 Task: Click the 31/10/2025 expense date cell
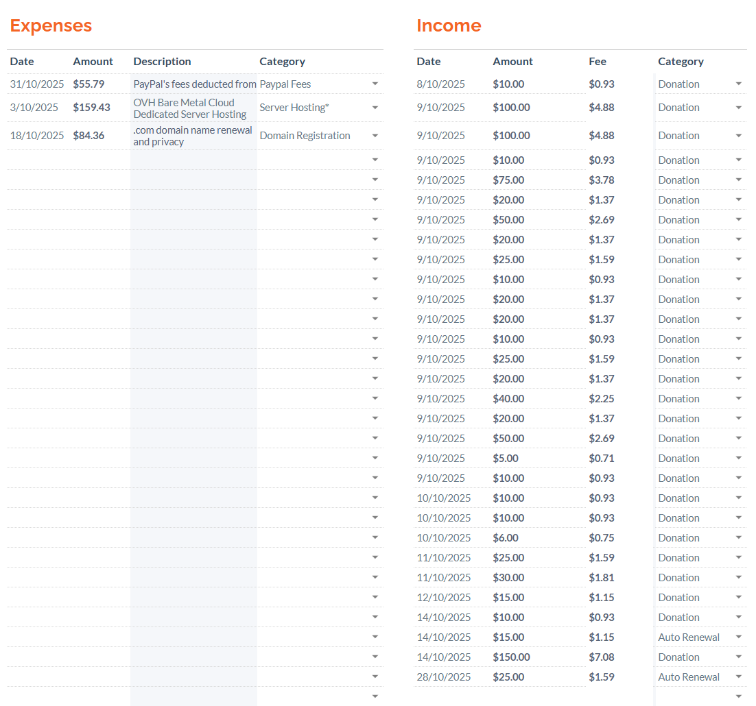coord(37,84)
